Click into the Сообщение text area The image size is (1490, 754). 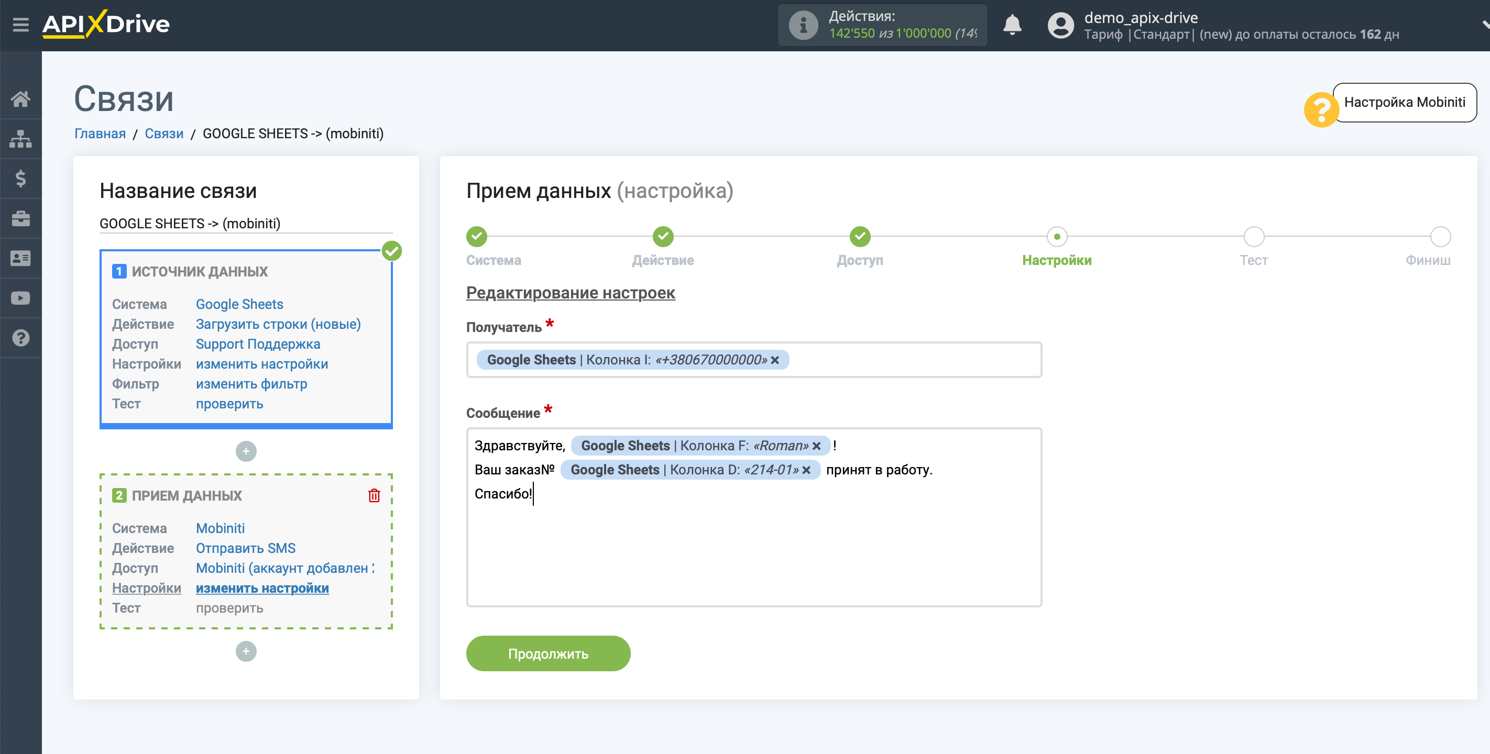click(x=754, y=517)
